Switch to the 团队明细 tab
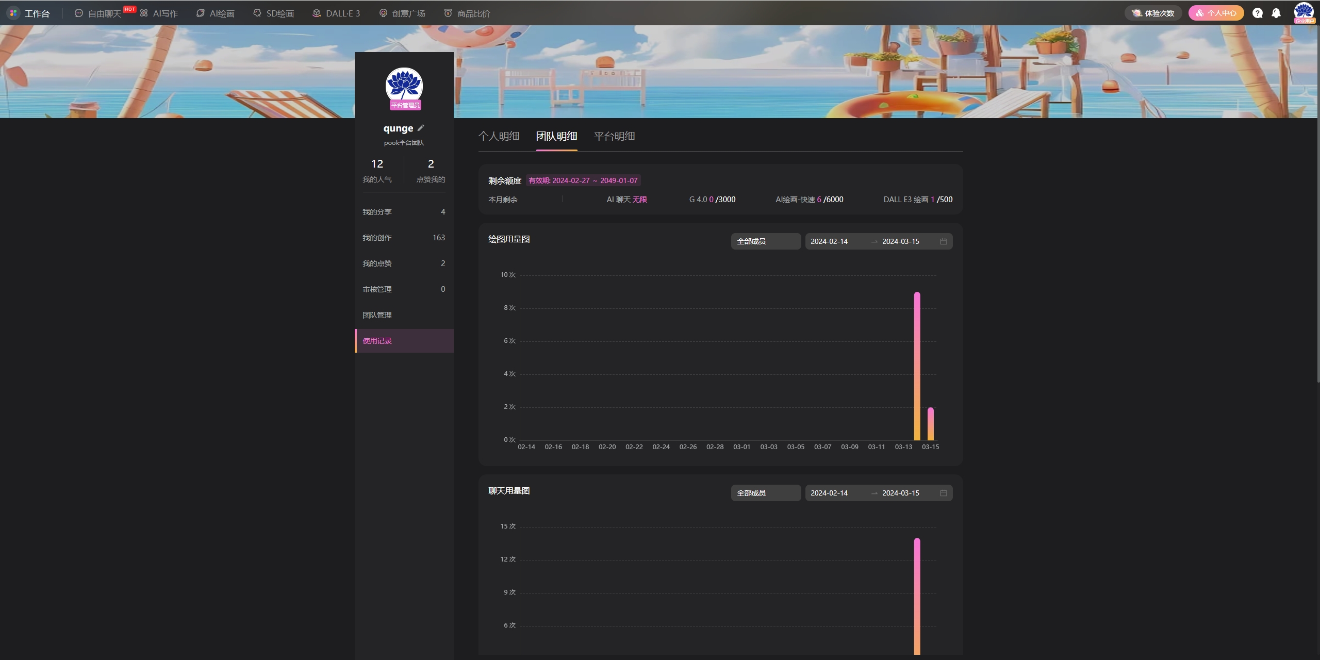This screenshot has height=660, width=1320. [556, 136]
